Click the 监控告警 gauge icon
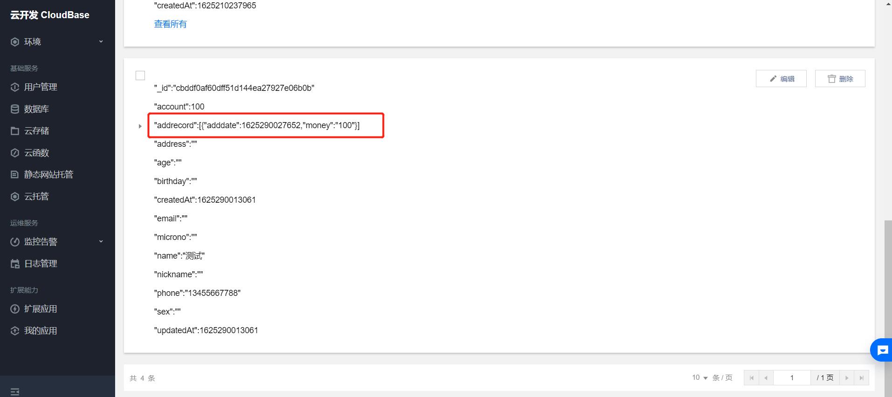 (15, 242)
